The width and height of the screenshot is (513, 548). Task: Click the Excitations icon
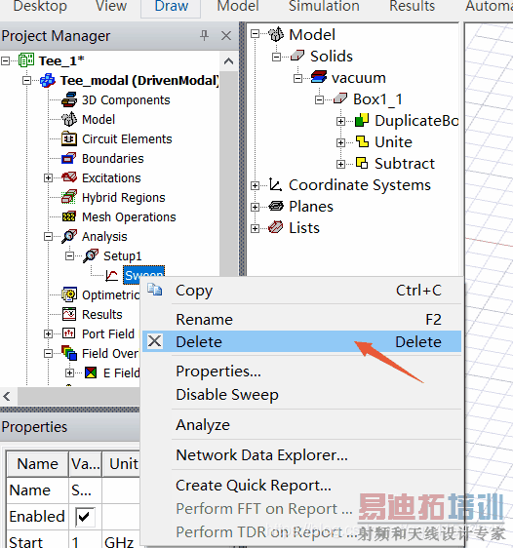[69, 177]
